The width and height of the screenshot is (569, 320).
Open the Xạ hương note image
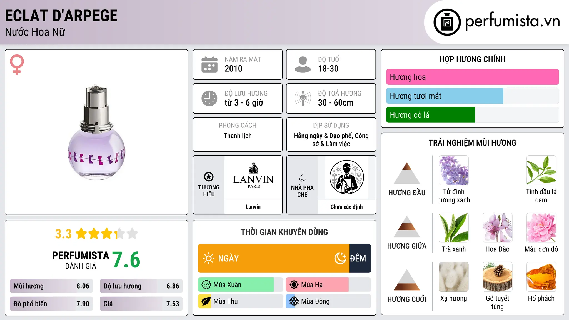point(454,277)
